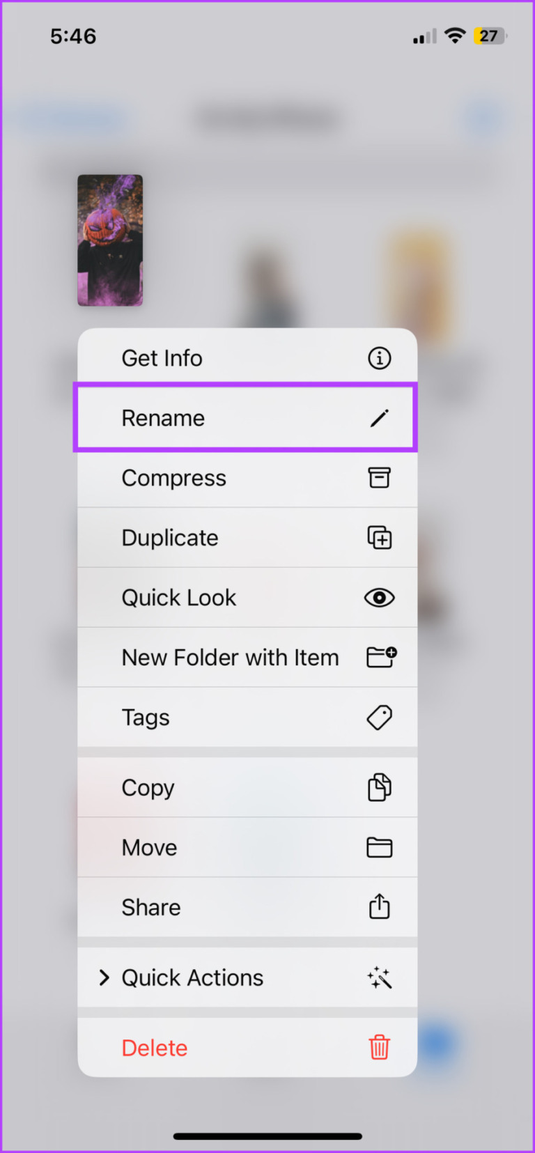Expand the Quick Actions submenu chevron
Viewport: 535px width, 1153px height.
104,977
